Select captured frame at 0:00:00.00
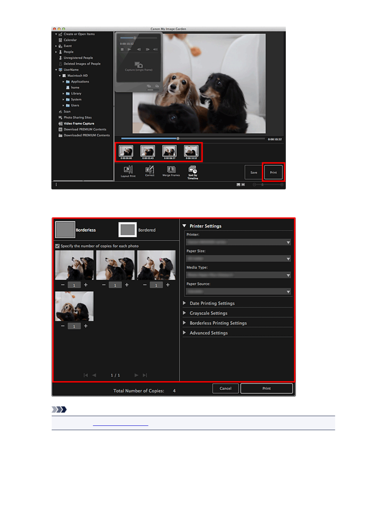 (x=126, y=151)
